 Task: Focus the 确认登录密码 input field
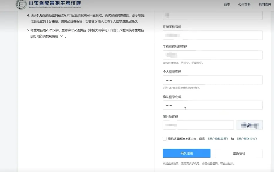point(212,105)
